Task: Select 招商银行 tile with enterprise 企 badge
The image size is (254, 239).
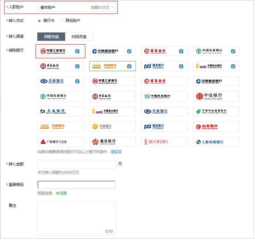Action: [164, 51]
